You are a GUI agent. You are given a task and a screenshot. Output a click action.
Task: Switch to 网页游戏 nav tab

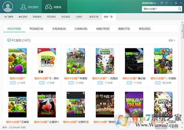pos(51,17)
